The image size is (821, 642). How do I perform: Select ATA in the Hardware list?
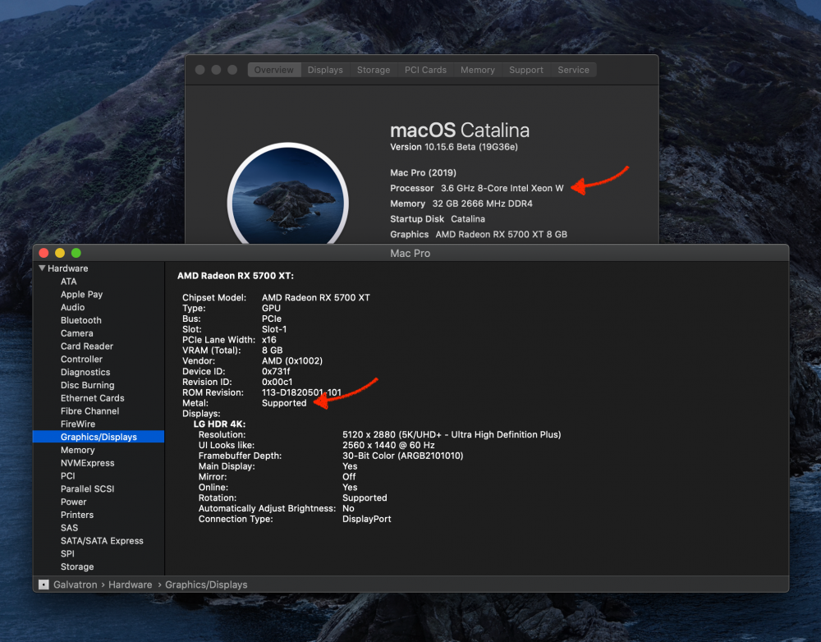pos(69,282)
